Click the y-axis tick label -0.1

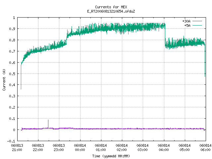click(11, 141)
